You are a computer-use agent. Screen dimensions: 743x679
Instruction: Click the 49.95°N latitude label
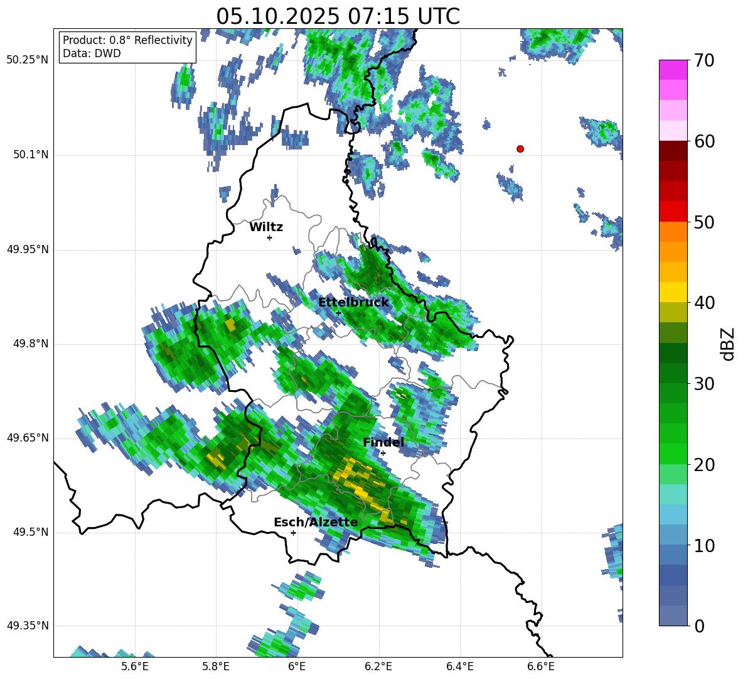pyautogui.click(x=28, y=249)
